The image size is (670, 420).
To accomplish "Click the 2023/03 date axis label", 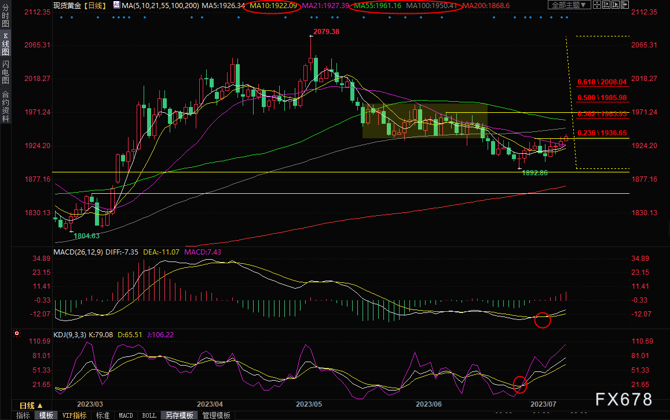I will [x=90, y=404].
